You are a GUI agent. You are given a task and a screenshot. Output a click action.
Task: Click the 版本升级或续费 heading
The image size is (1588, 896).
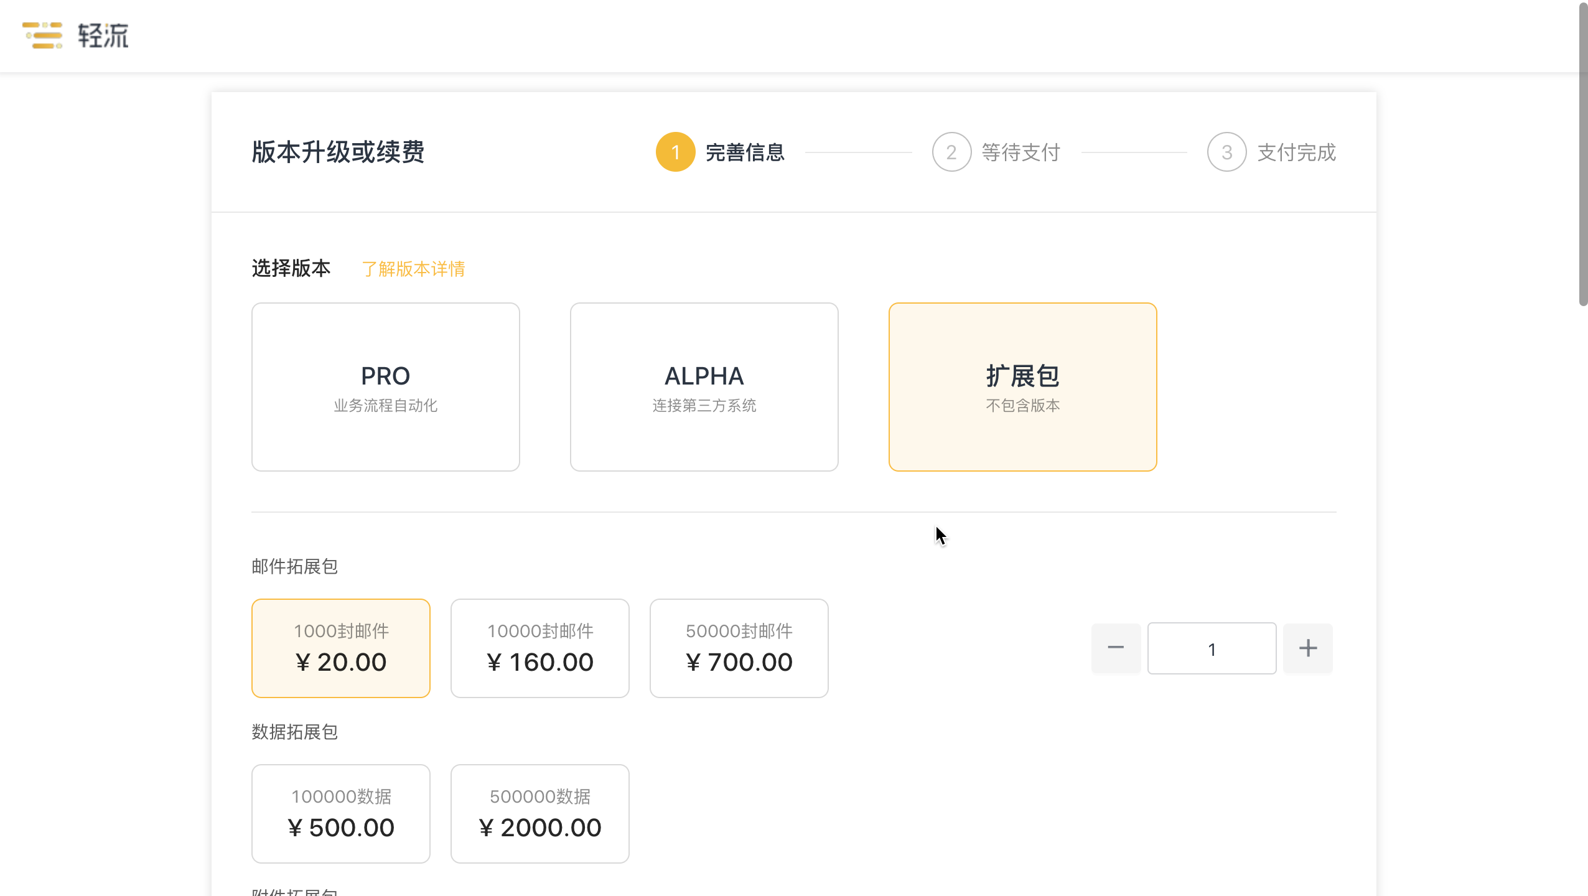[x=338, y=152]
